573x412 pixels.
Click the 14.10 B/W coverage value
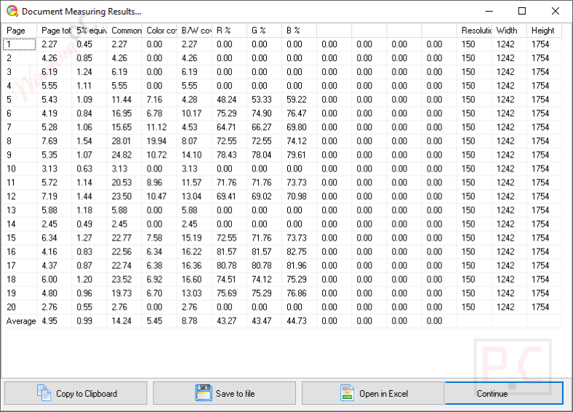click(191, 155)
